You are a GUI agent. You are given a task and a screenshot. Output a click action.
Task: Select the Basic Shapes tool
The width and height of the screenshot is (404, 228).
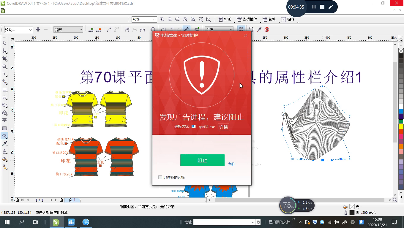(x=4, y=113)
